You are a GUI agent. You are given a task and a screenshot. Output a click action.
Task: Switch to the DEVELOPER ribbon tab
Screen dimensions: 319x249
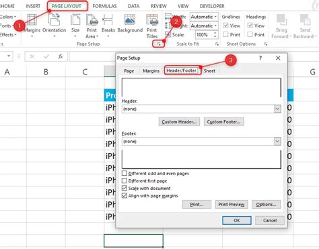coord(212,6)
